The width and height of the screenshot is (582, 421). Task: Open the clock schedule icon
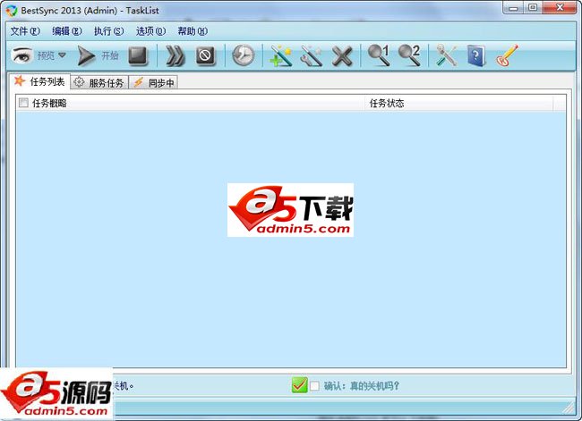(x=244, y=56)
